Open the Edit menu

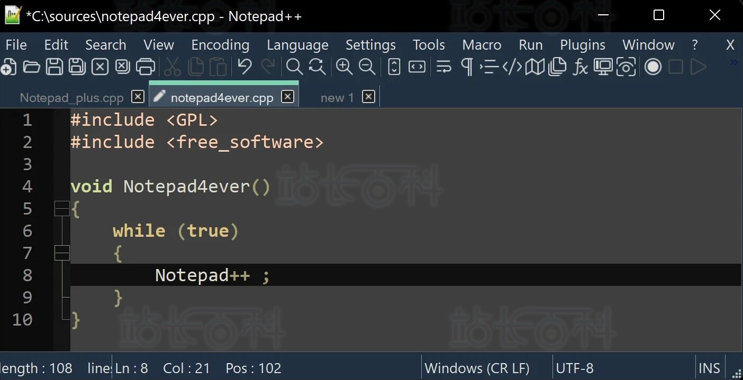point(56,45)
